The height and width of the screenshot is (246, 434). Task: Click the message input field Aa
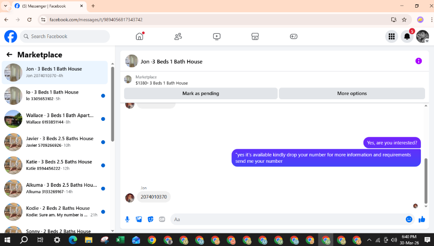(288, 219)
